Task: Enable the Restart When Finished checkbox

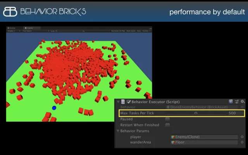Action: click(167, 125)
